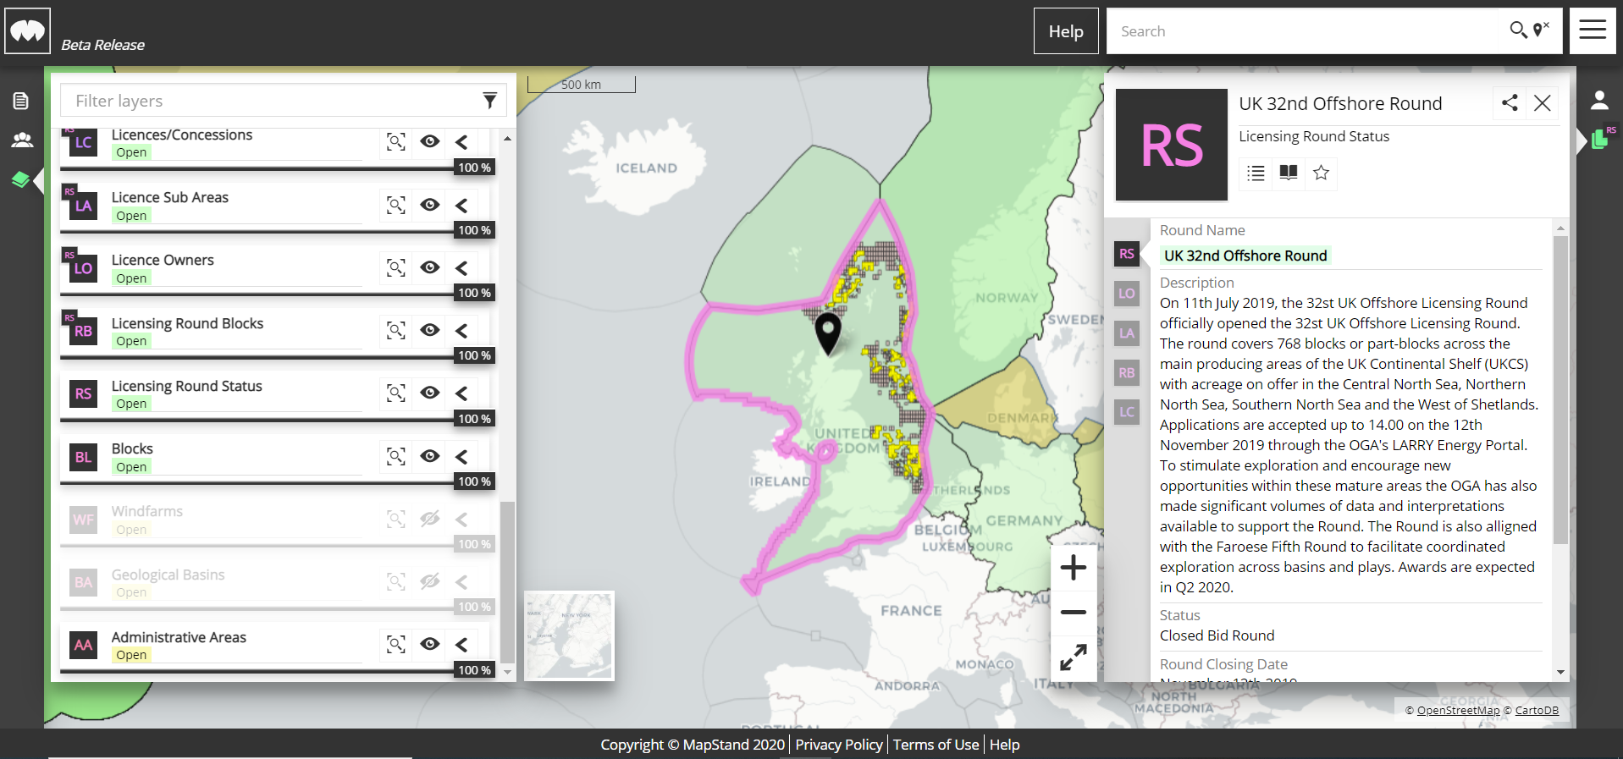The height and width of the screenshot is (759, 1623).
Task: Zoom to extent of Licences/Concessions layer
Action: click(396, 141)
